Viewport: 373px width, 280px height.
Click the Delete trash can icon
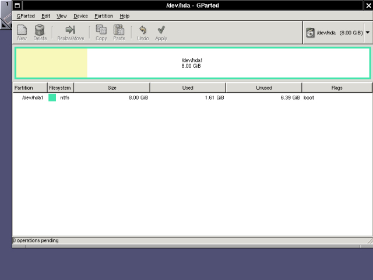point(40,30)
